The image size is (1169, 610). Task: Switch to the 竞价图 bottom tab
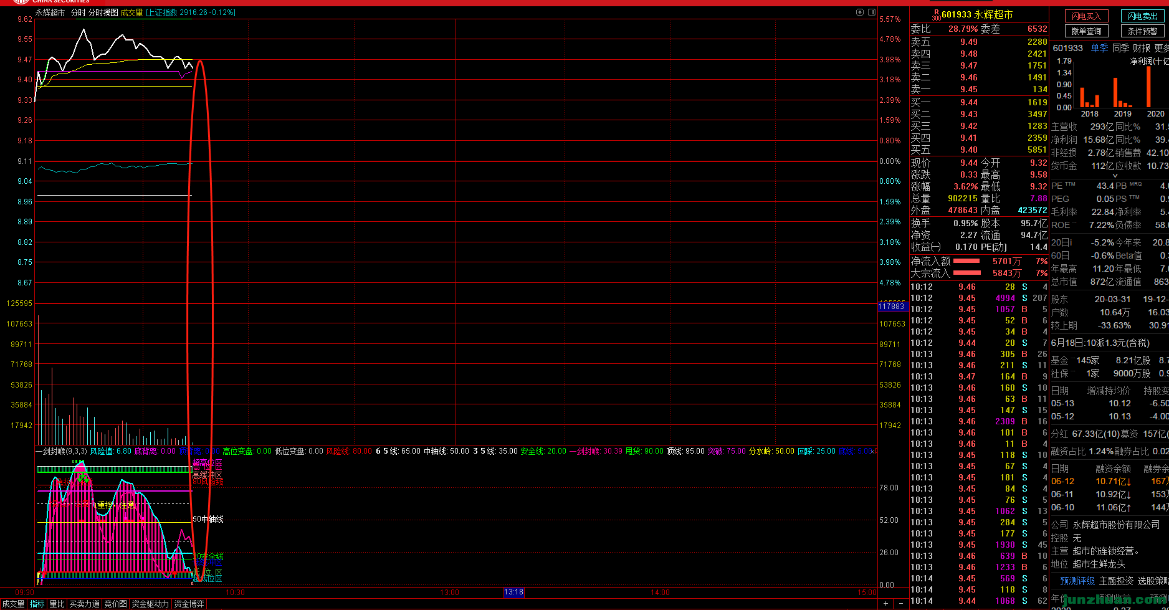115,604
